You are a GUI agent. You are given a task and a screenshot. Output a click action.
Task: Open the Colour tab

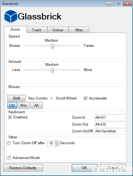pos(58,30)
